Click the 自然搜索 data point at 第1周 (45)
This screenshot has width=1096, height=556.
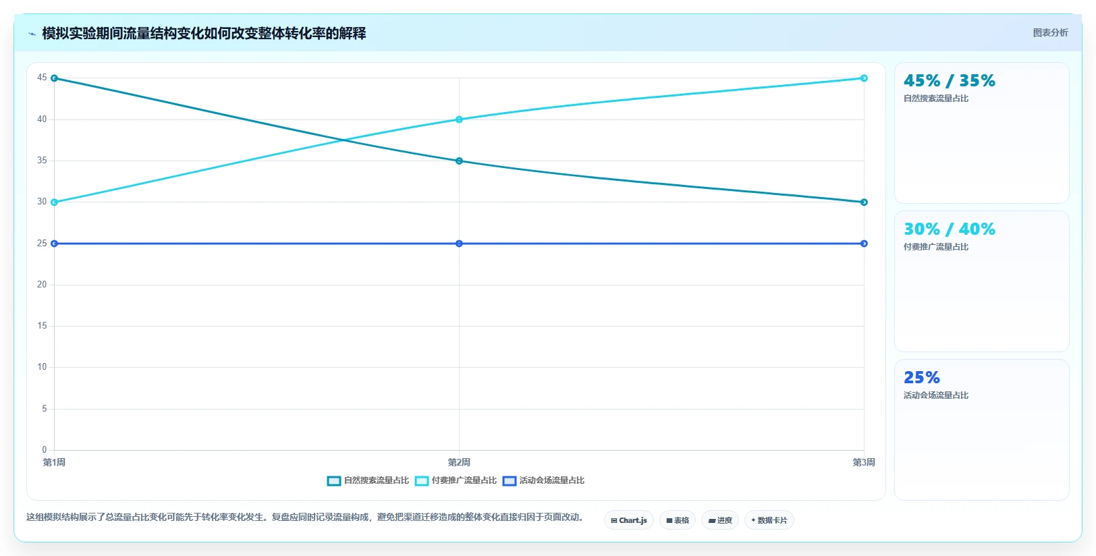pyautogui.click(x=54, y=78)
